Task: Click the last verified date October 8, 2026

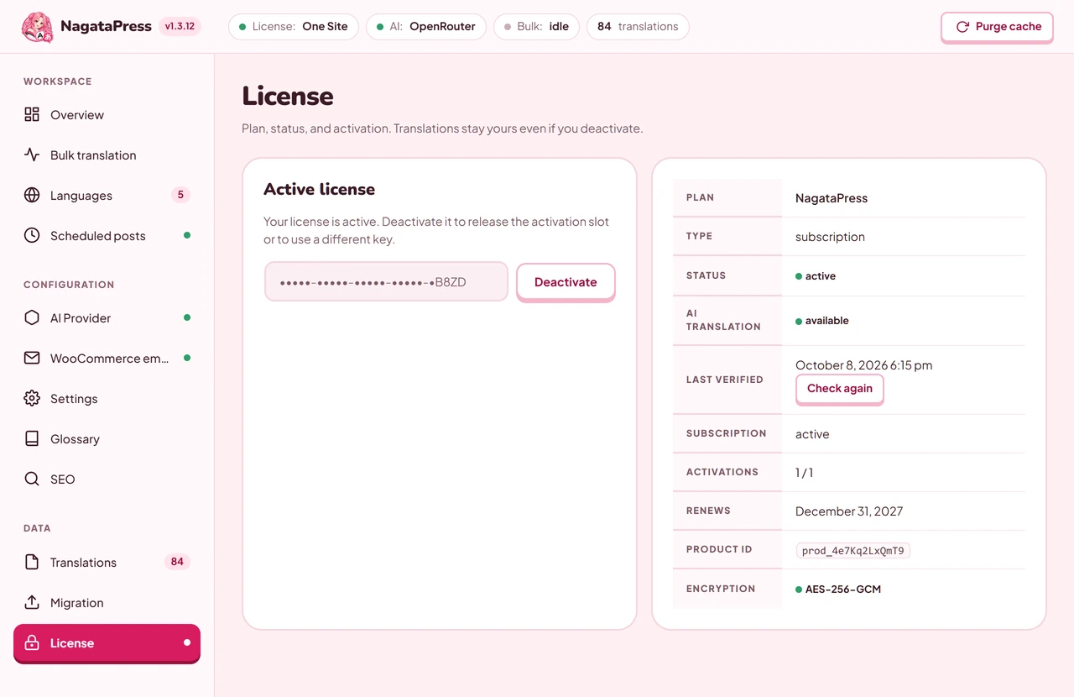Action: click(x=864, y=365)
